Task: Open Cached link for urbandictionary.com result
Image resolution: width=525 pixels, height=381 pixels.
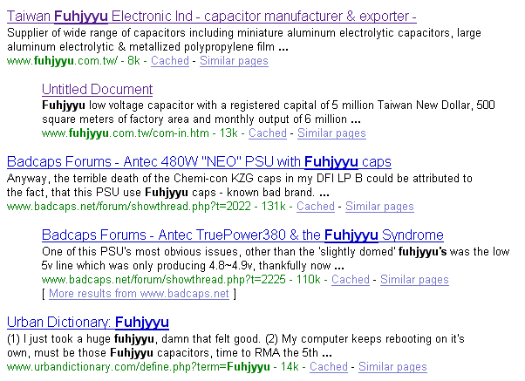Action: click(329, 366)
